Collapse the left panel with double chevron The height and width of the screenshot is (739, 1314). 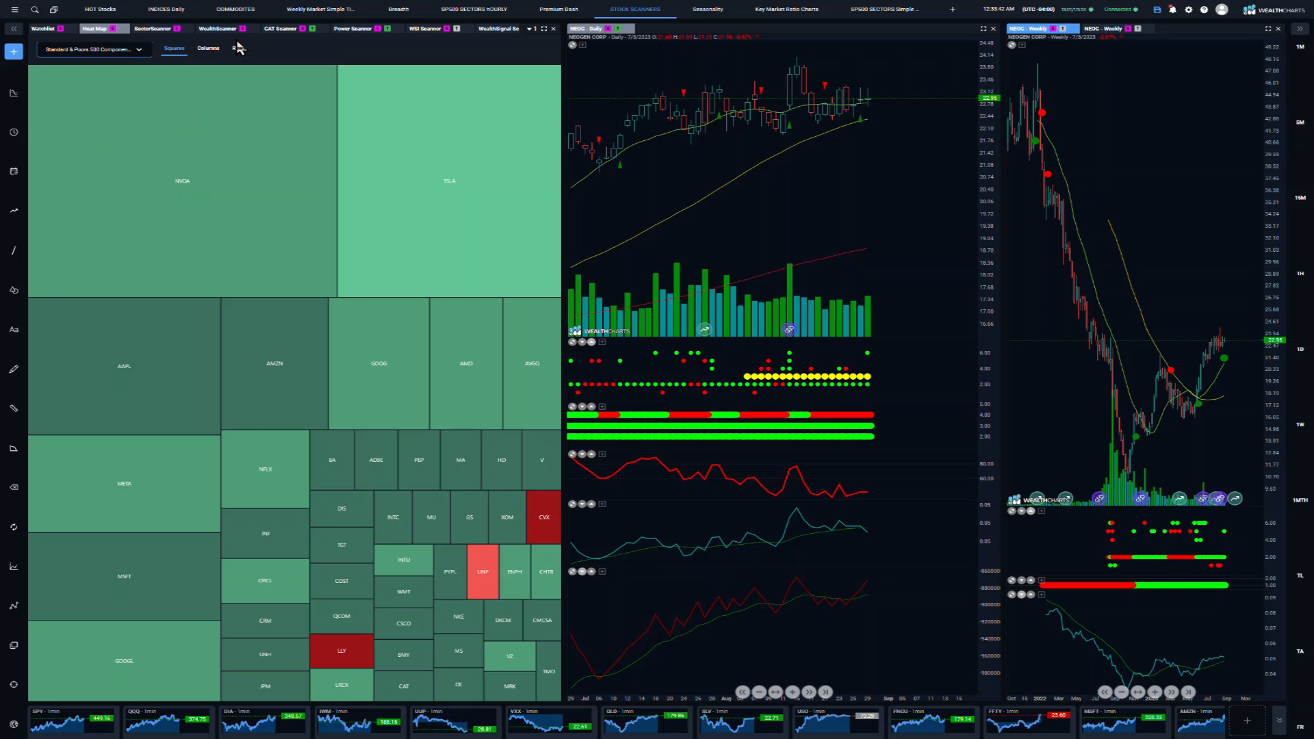point(14,29)
